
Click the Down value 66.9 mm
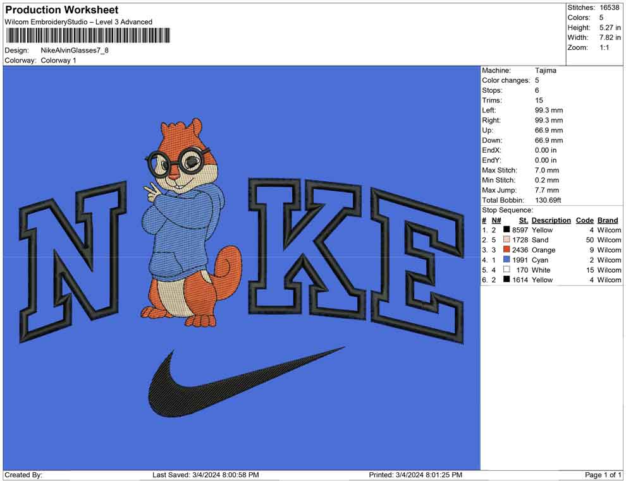[x=549, y=140]
